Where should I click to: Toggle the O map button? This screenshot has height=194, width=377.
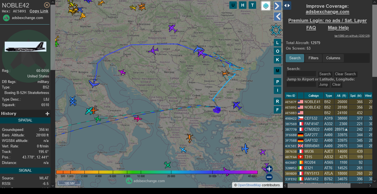tap(278, 51)
